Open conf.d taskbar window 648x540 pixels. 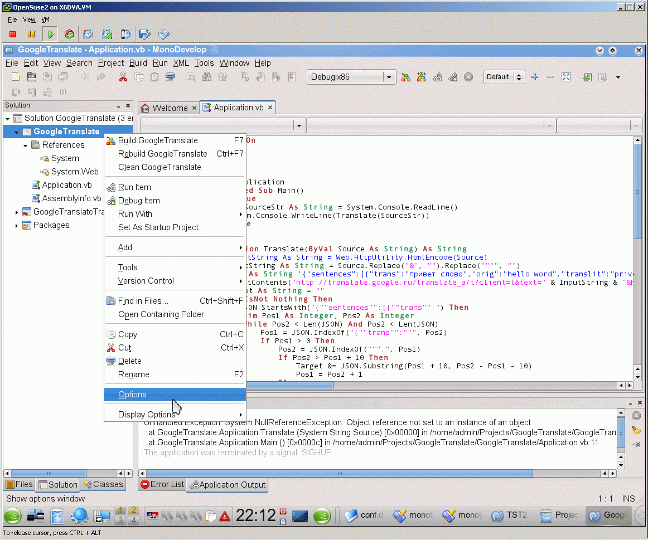pyautogui.click(x=365, y=515)
